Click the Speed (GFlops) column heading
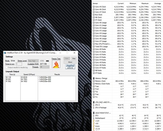This screenshot has height=131, width=163. click(29, 75)
